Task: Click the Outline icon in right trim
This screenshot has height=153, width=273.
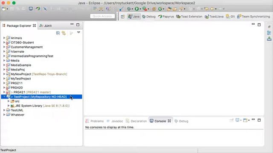Action: [x=269, y=33]
